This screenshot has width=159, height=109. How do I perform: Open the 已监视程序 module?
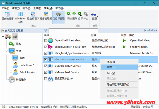click(x=33, y=16)
